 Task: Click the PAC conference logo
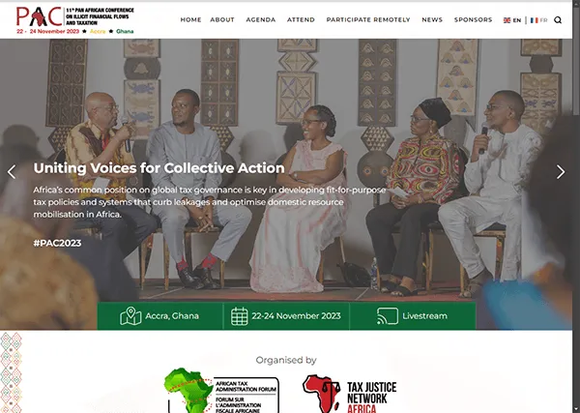point(75,20)
